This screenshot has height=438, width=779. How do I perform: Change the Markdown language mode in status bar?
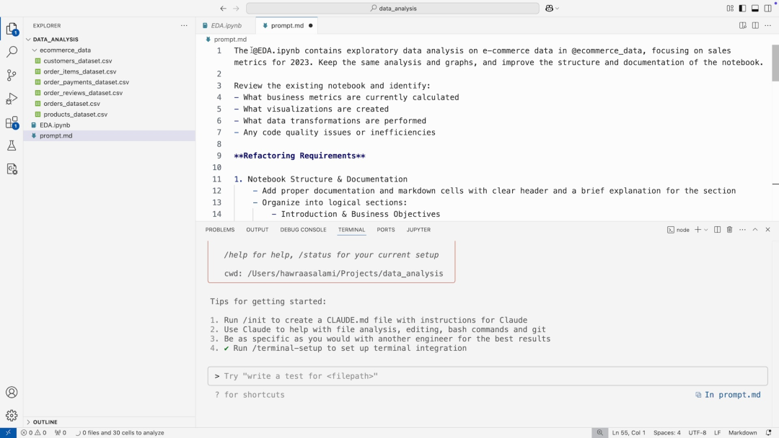pos(743,433)
